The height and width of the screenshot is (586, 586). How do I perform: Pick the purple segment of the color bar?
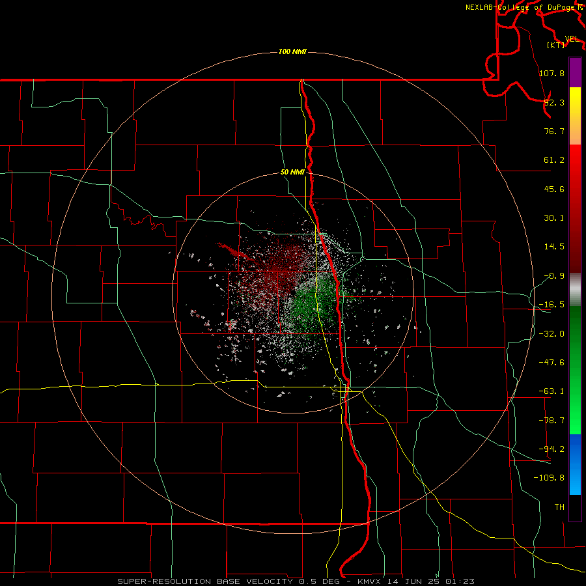point(575,72)
